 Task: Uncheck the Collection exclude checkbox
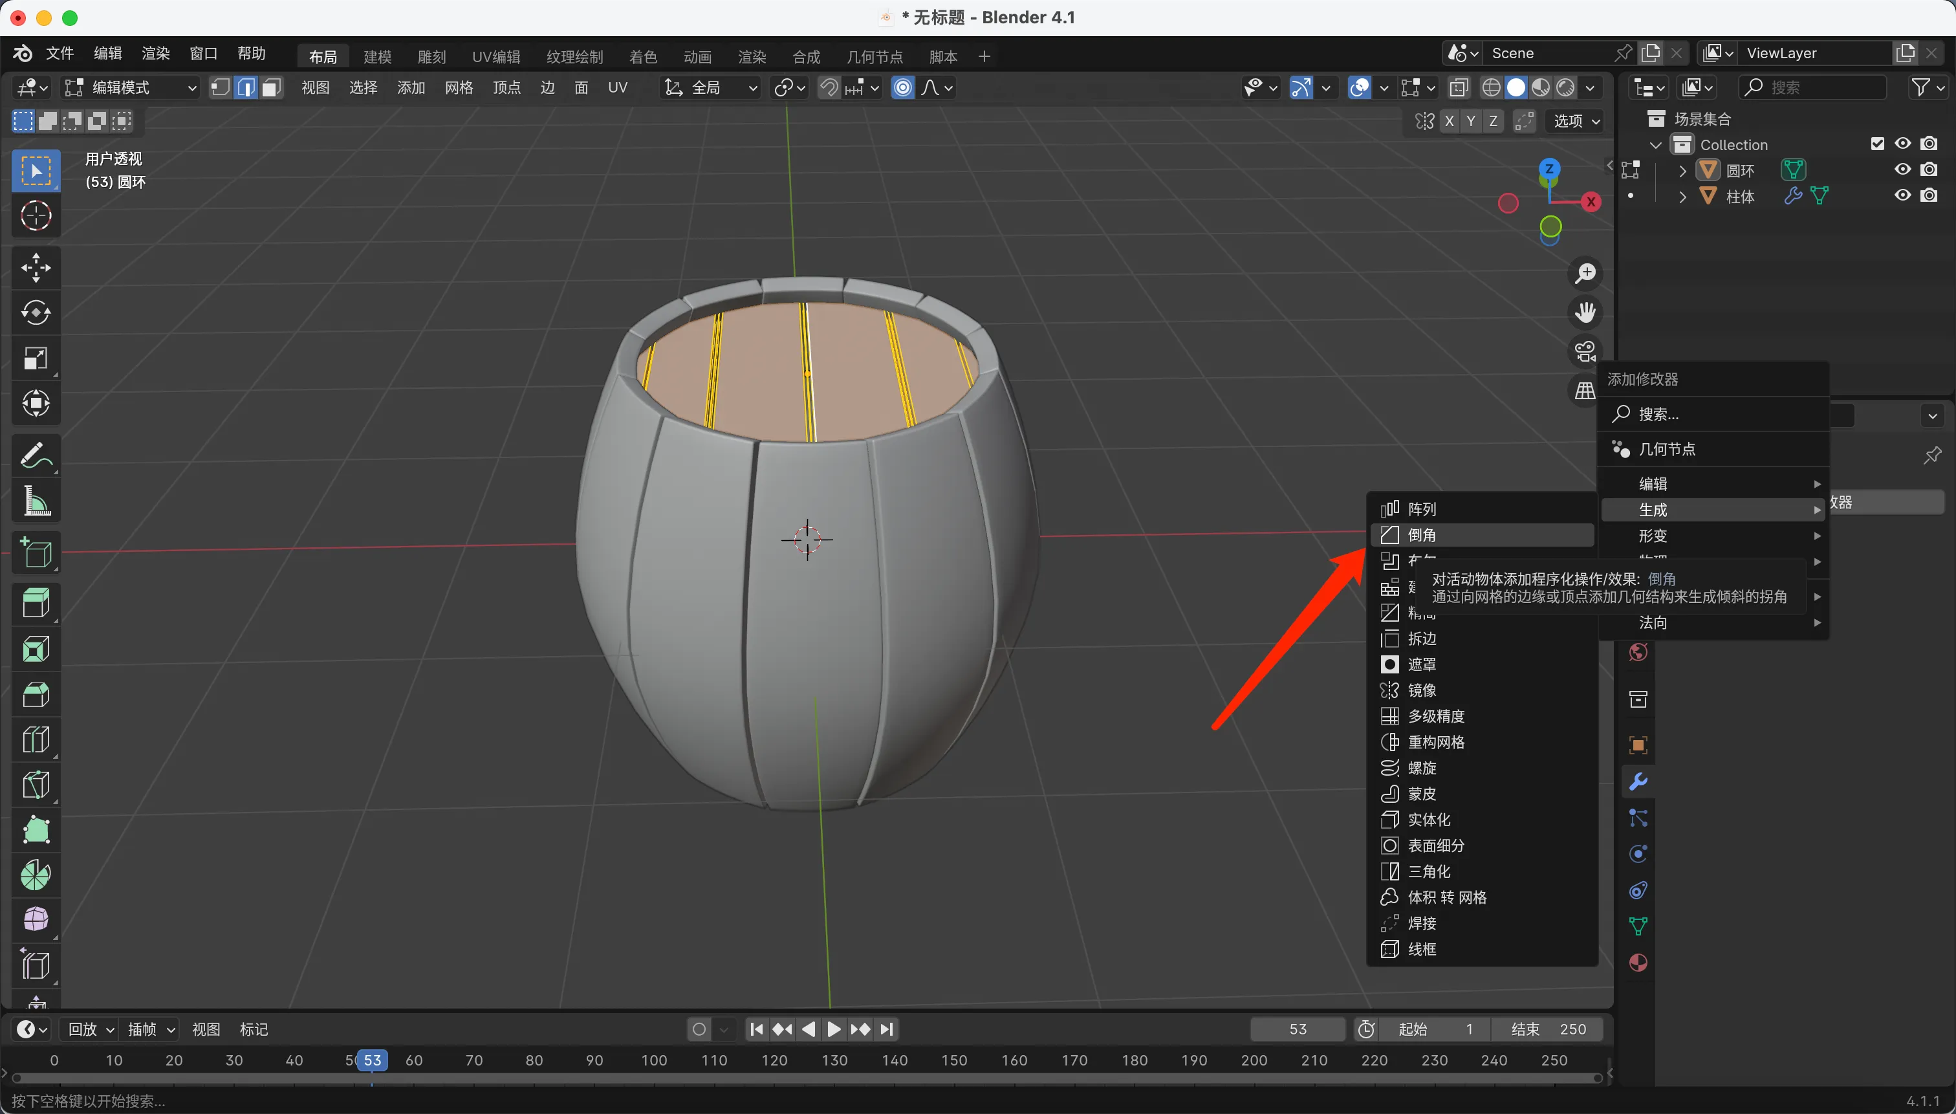(1877, 144)
